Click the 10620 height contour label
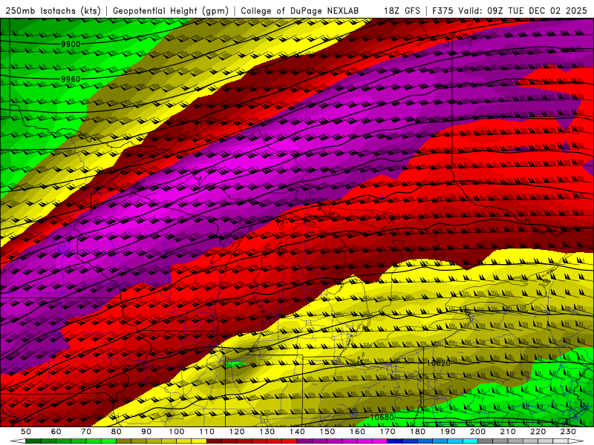The image size is (594, 445). [438, 363]
